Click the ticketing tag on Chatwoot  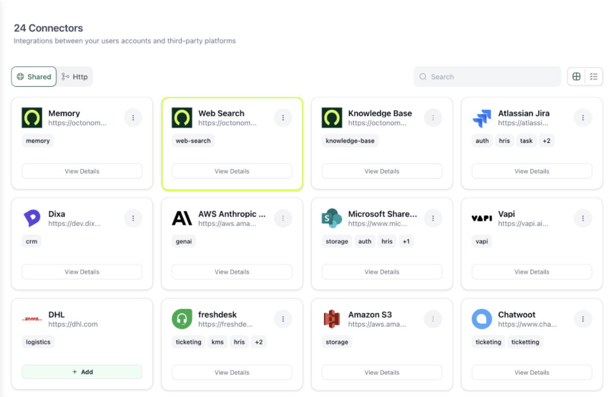(488, 342)
